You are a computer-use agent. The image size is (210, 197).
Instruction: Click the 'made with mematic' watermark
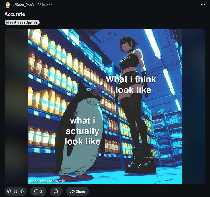47,181
